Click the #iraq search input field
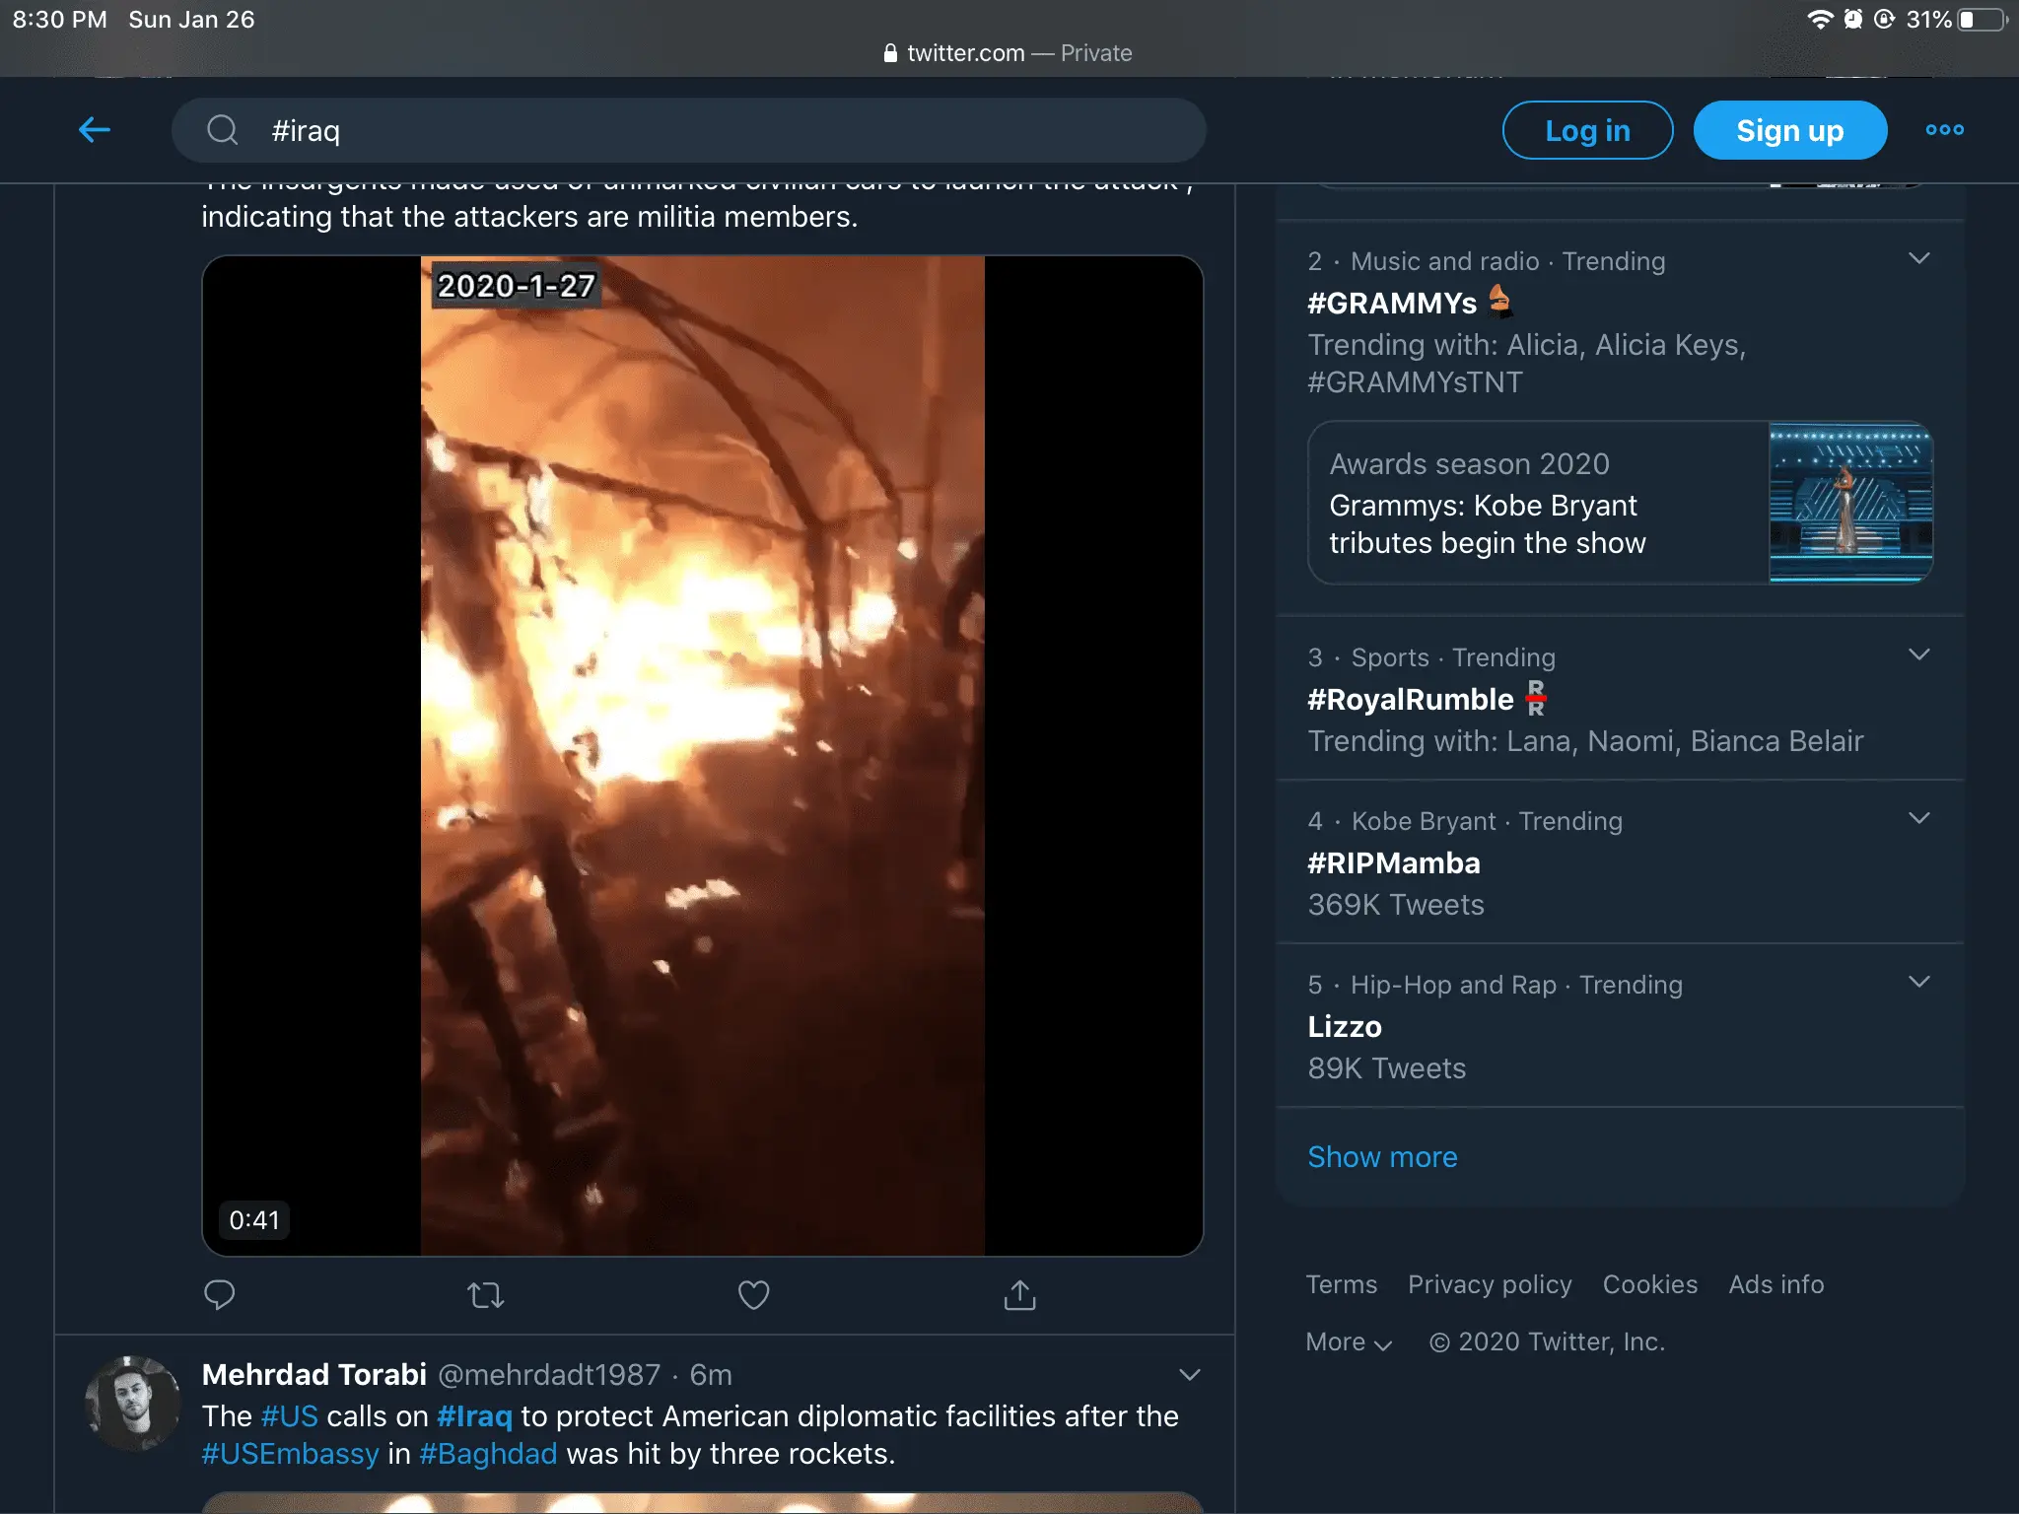The height and width of the screenshot is (1514, 2019). pos(690,130)
